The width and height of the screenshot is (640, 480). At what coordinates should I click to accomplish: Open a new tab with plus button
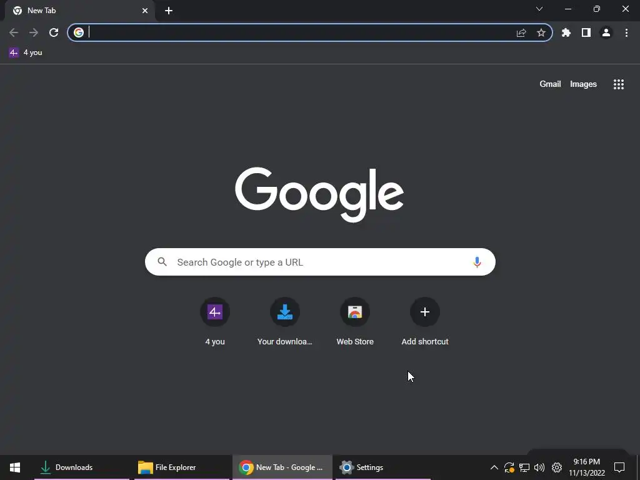pos(169,11)
